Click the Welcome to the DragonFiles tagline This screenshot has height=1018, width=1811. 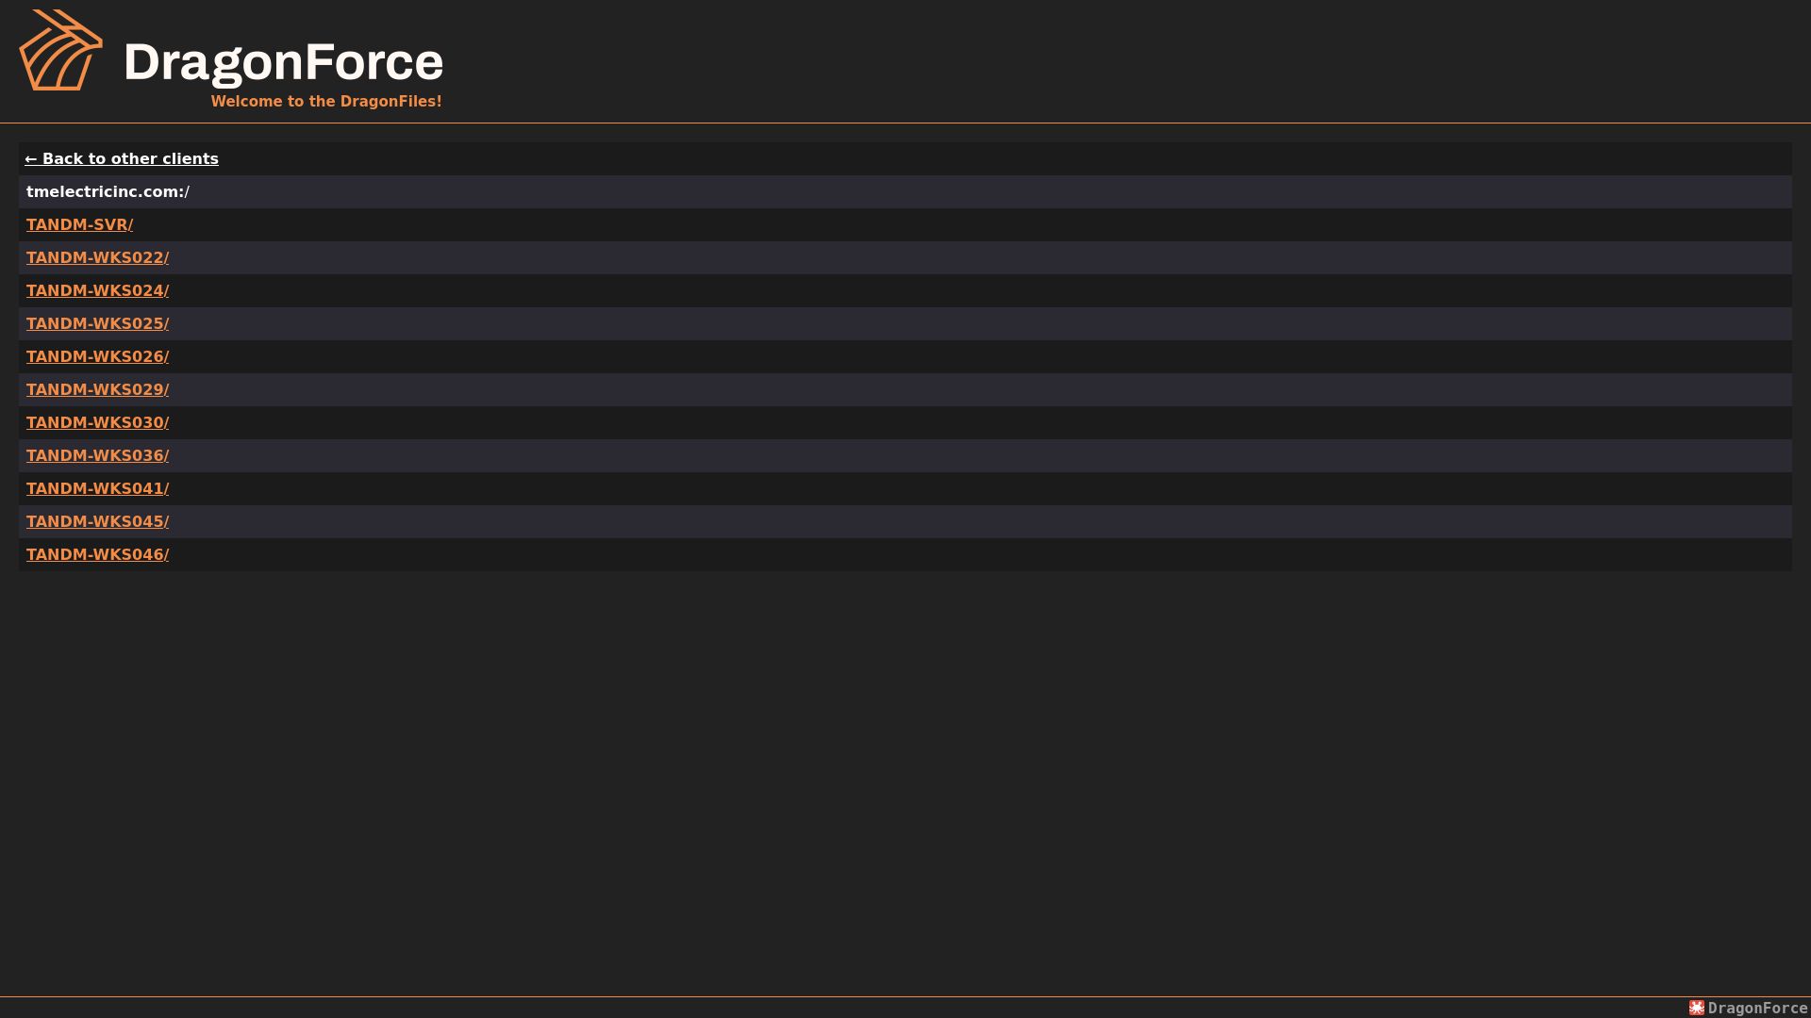point(326,101)
